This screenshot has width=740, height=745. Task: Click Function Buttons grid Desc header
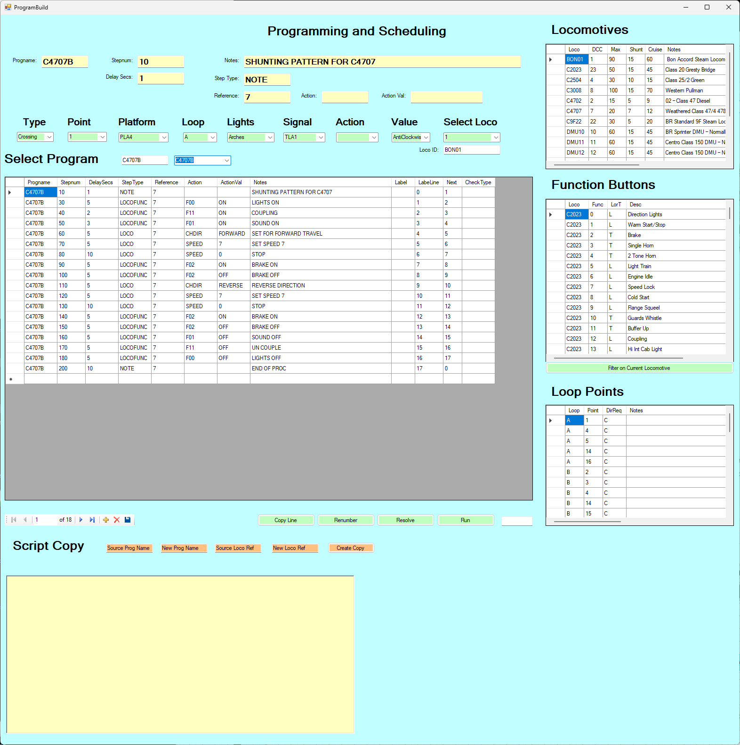tap(676, 205)
